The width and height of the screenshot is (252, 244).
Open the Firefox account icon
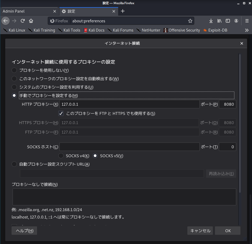tap(236, 21)
